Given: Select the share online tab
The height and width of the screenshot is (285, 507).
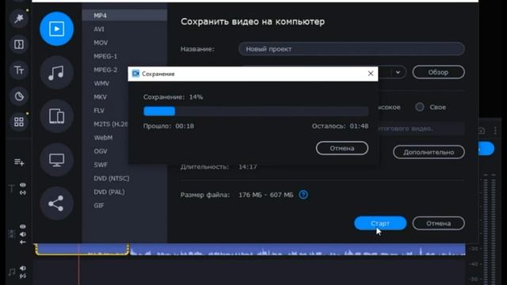Looking at the screenshot, I should (x=56, y=203).
